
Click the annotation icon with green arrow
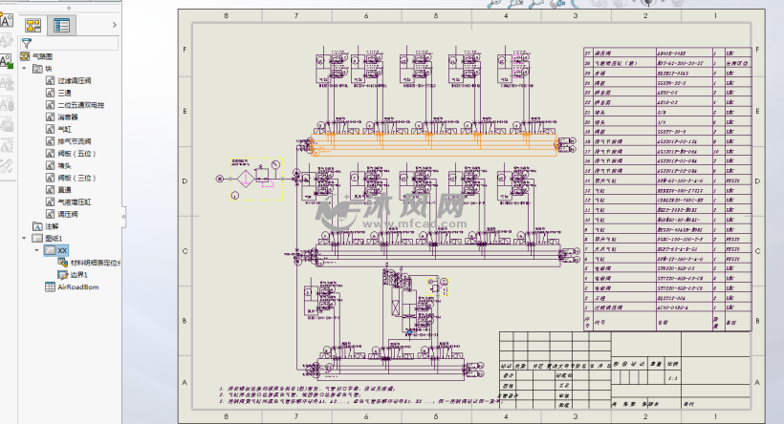click(x=7, y=61)
